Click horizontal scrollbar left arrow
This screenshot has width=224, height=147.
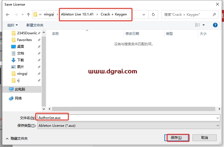coord(50,109)
